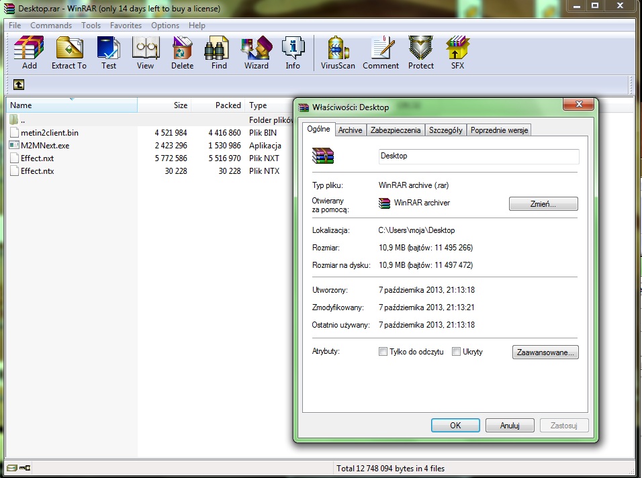642x478 pixels.
Task: Open the Favorites menu
Action: click(126, 26)
